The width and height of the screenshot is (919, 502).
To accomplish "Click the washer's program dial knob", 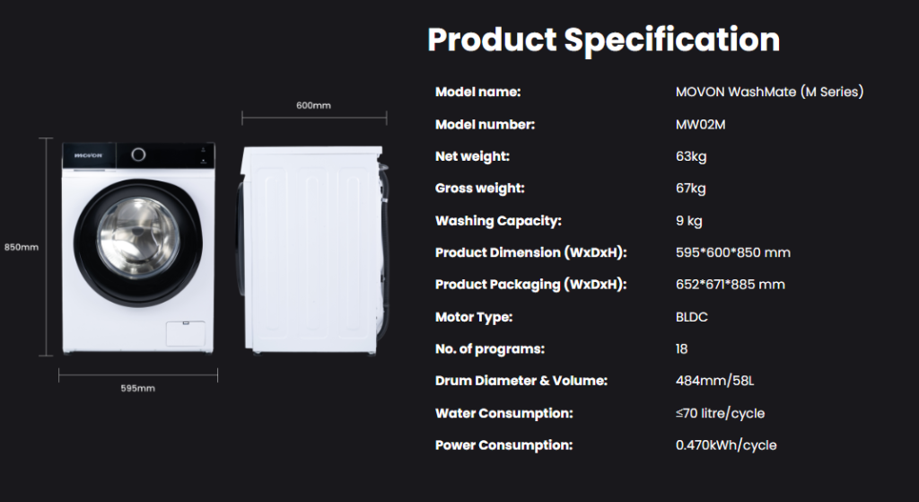I will 139,154.
